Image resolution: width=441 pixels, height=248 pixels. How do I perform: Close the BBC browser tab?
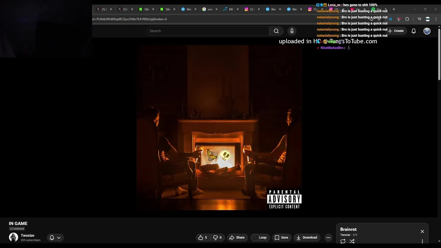click(238, 9)
